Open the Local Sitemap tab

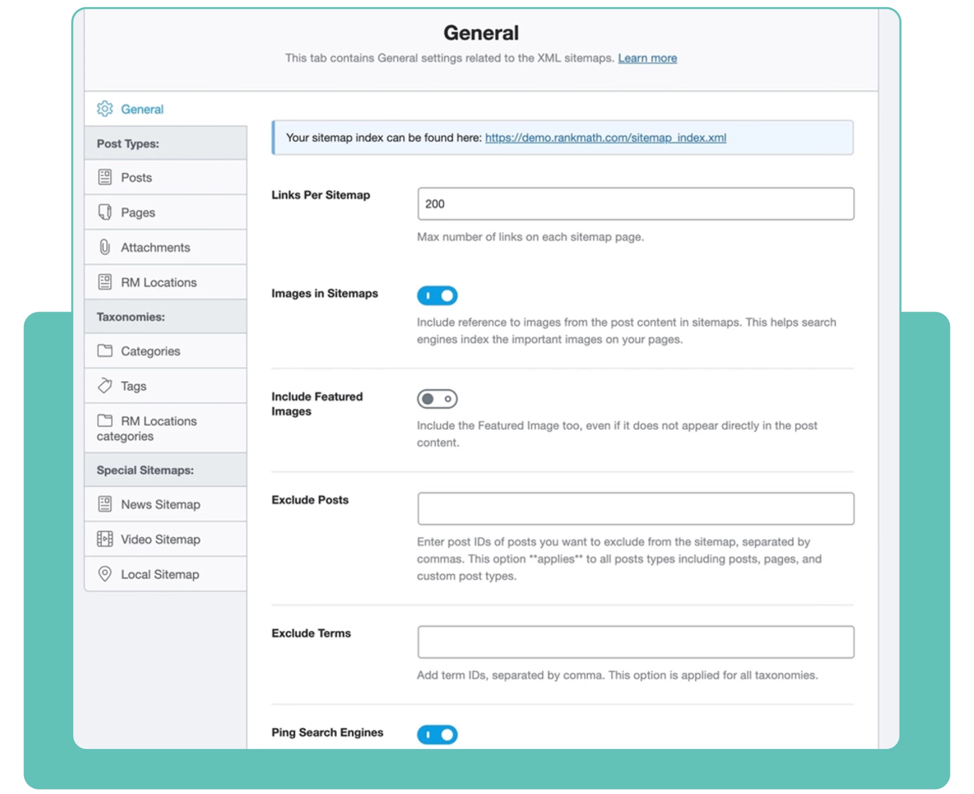point(166,574)
